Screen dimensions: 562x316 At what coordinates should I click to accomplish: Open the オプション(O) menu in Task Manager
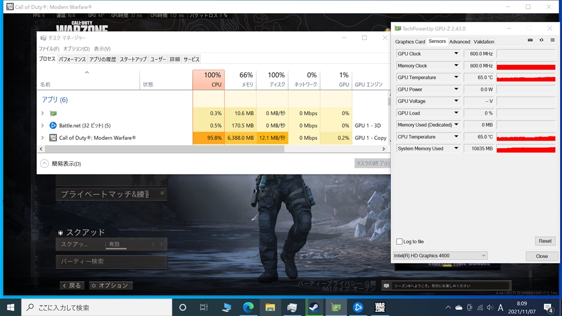[76, 49]
